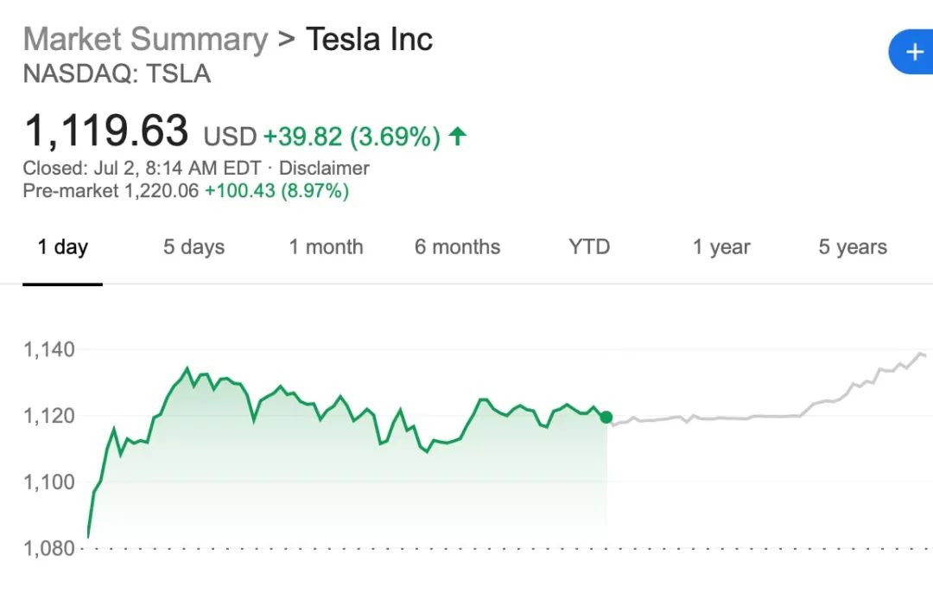Click the 1,080 axis label
Image resolution: width=933 pixels, height=600 pixels.
pos(49,548)
